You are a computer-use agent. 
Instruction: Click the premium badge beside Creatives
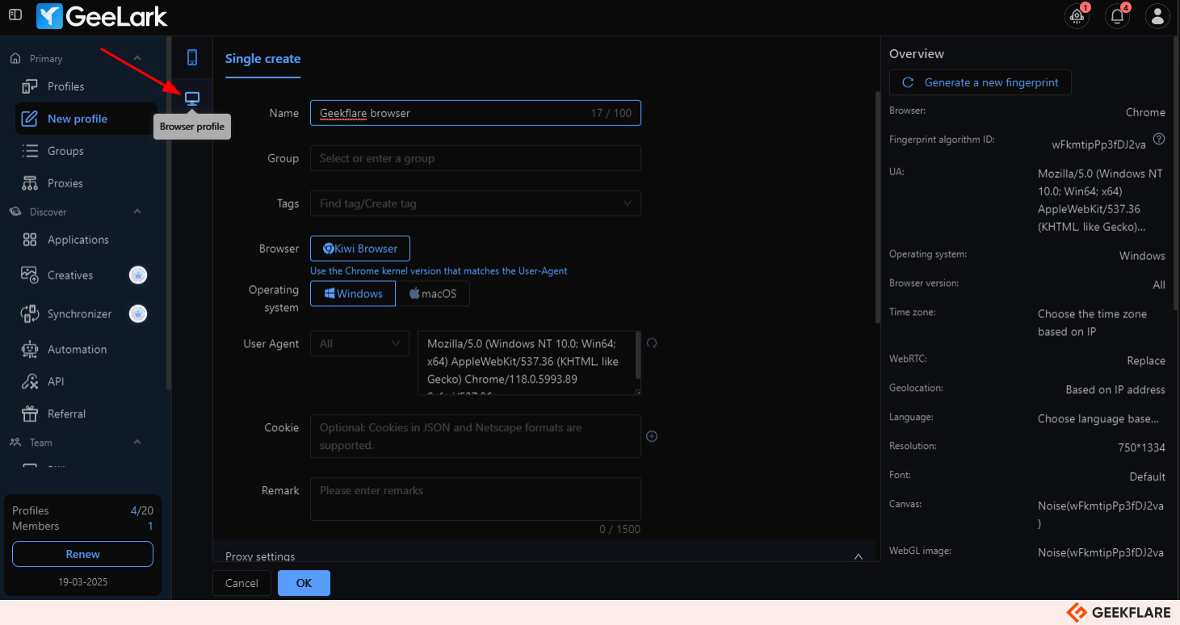(x=138, y=275)
